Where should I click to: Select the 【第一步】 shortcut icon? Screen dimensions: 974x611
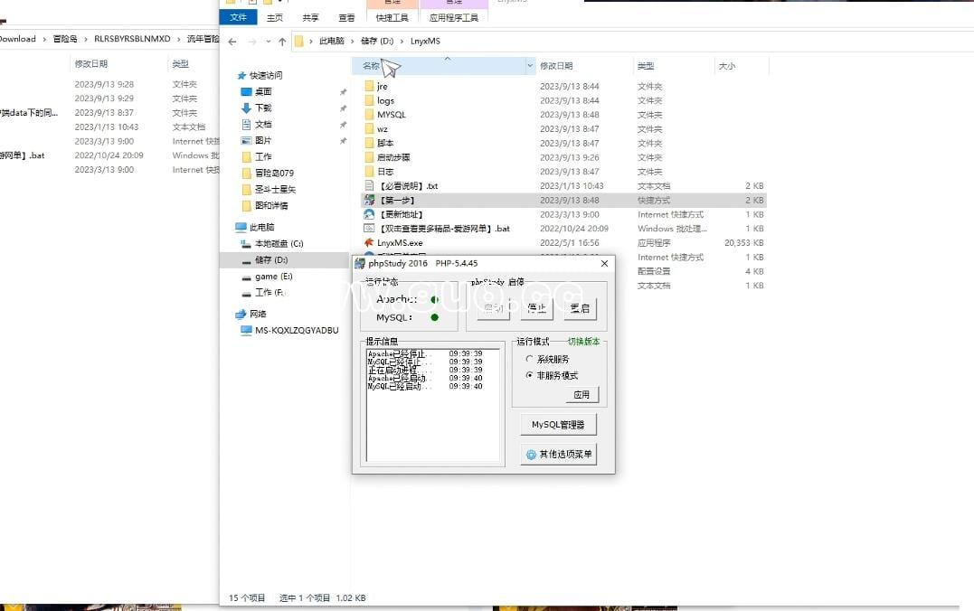(369, 200)
